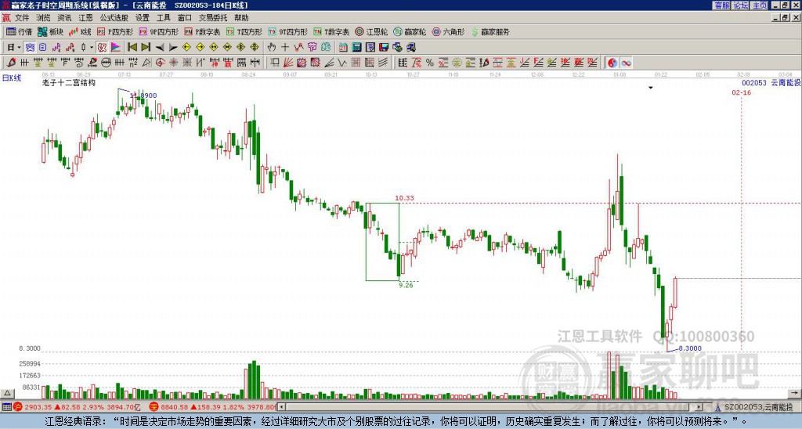Open the P数字表 tool
Screen dimensions: 802x429
[x=202, y=31]
